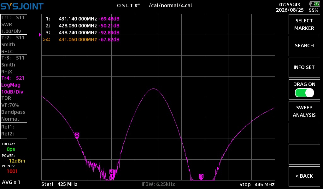
Task: Open the SELECT MARKER menu
Action: [x=304, y=24]
